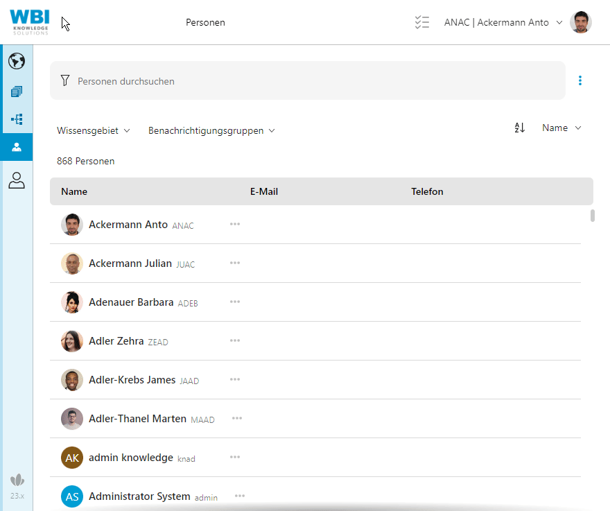The width and height of the screenshot is (610, 511).
Task: Expand the Benachrichtigungsgruppen filter dropdown
Action: tap(211, 130)
